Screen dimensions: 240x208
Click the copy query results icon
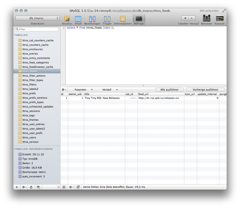pos(78,187)
